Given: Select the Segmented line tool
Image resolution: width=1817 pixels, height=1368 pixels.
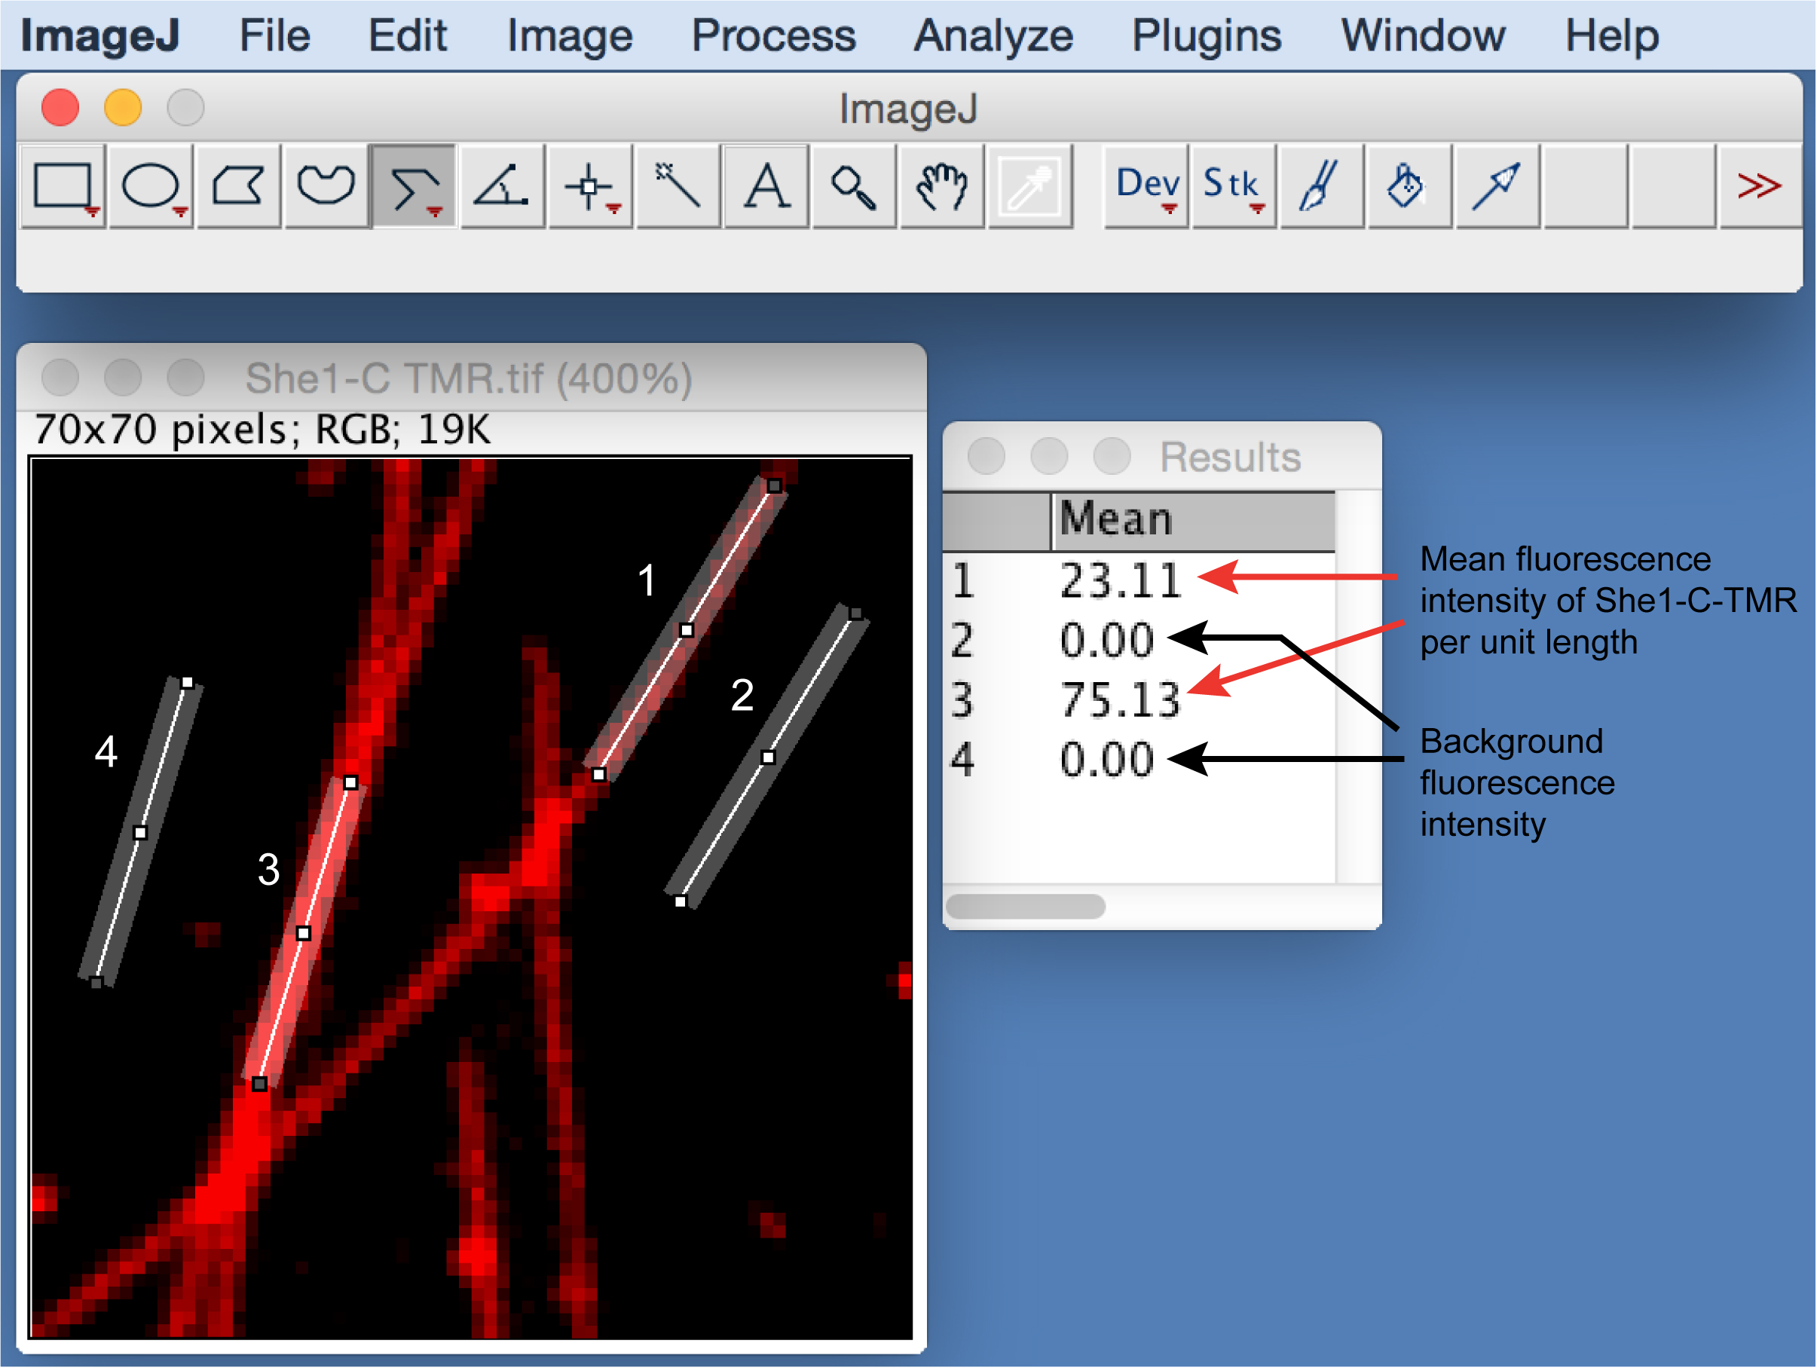Looking at the screenshot, I should point(414,186).
